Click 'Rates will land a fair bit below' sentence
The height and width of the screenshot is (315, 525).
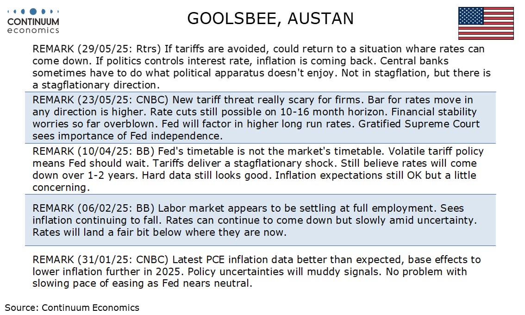(159, 232)
